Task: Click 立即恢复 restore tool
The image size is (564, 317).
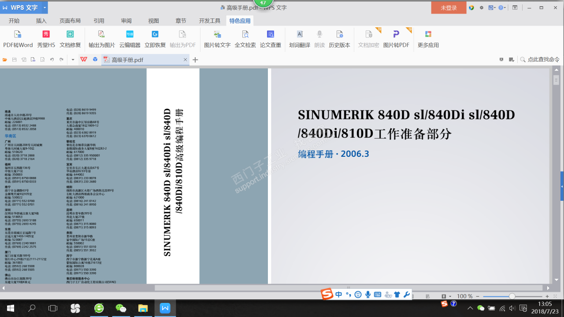Action: tap(155, 39)
